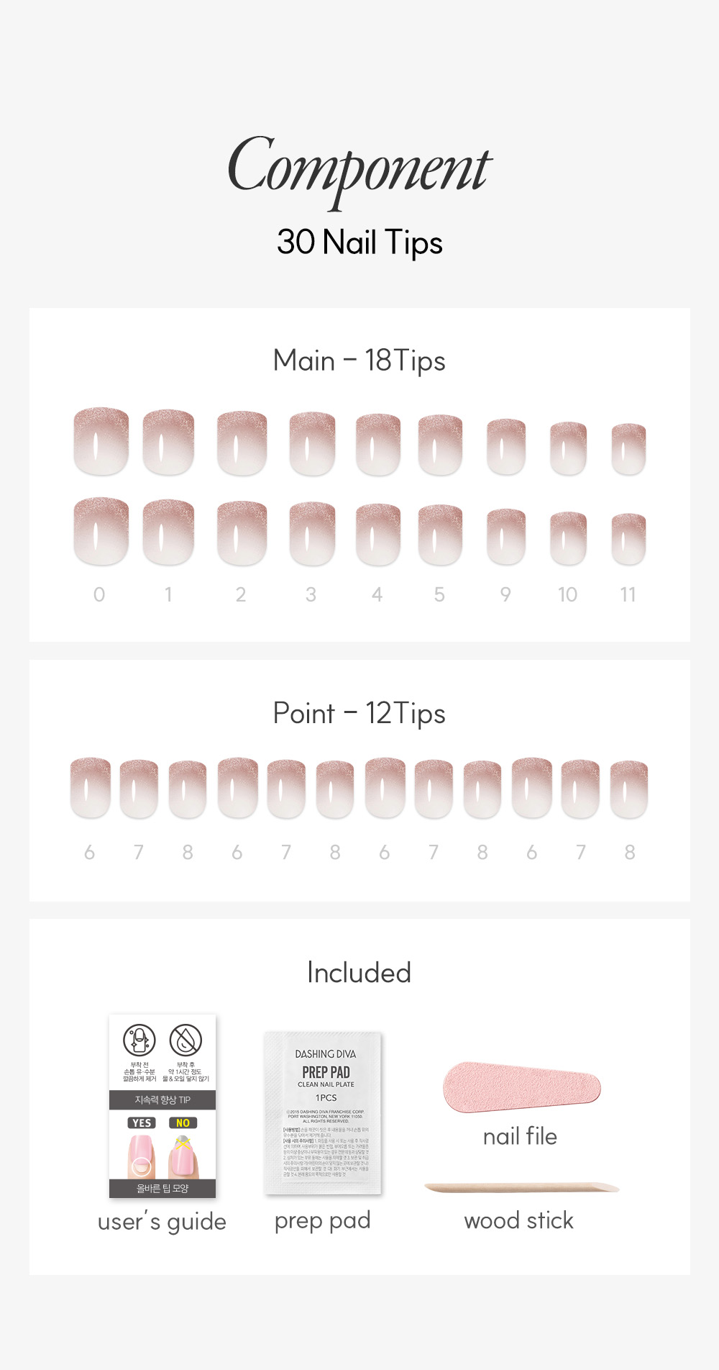Click the "Component" script title

(x=359, y=169)
